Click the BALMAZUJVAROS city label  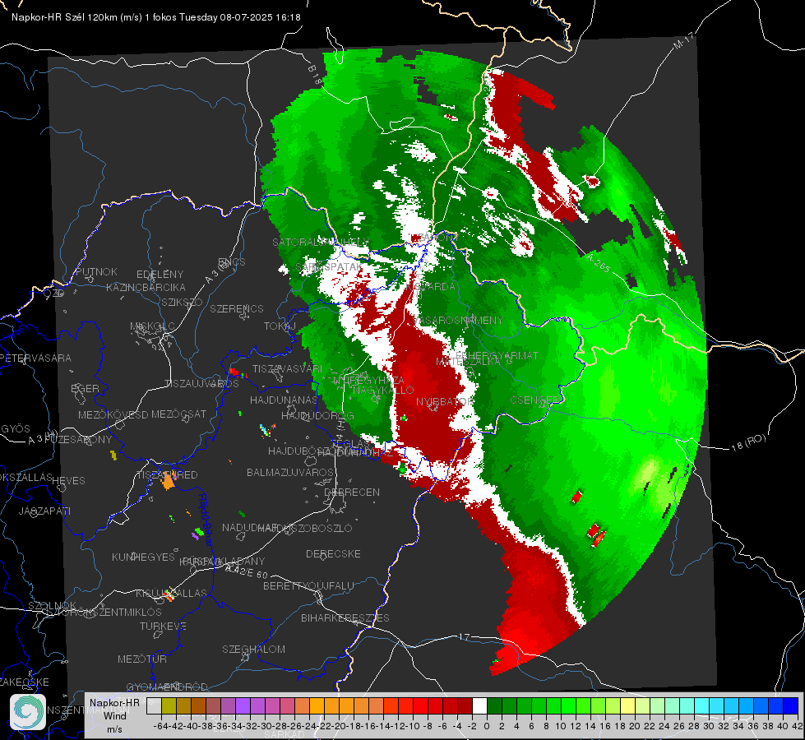[290, 472]
